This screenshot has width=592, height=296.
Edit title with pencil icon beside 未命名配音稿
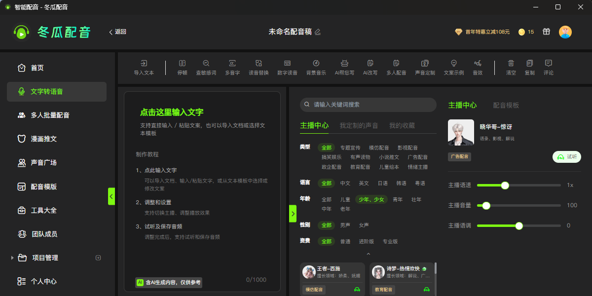[318, 32]
